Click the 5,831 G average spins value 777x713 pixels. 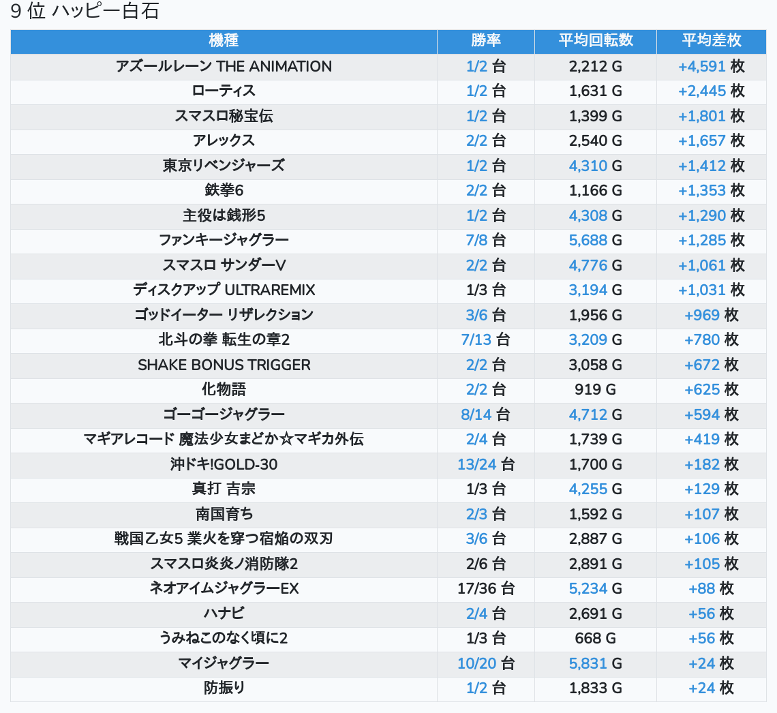tap(596, 663)
